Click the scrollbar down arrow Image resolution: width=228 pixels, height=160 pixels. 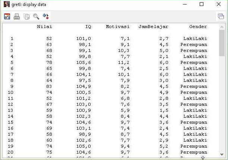tap(222, 154)
